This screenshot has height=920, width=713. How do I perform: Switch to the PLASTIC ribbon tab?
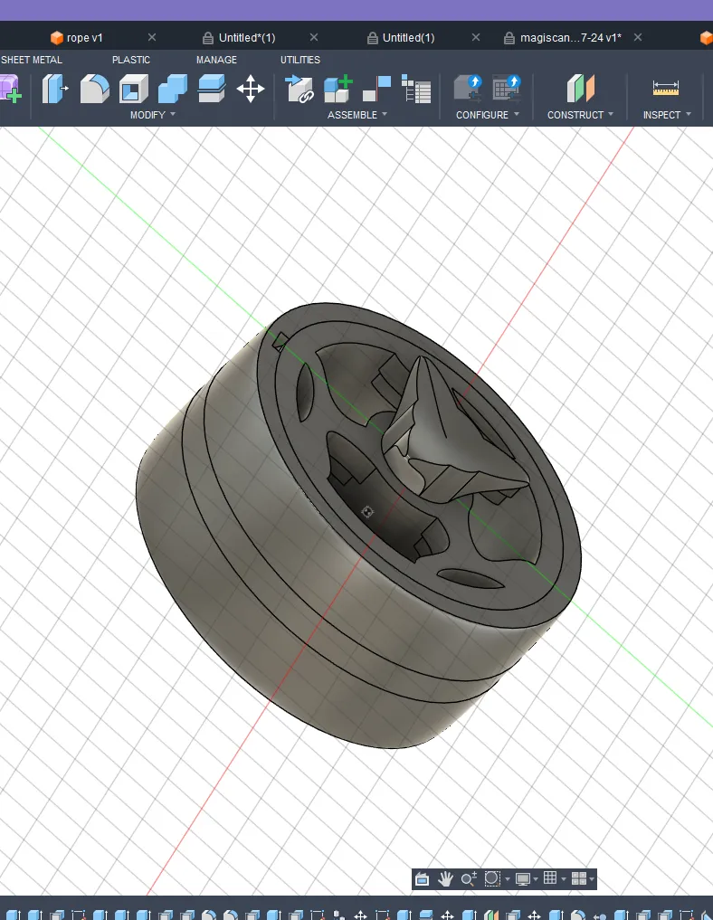pyautogui.click(x=131, y=60)
